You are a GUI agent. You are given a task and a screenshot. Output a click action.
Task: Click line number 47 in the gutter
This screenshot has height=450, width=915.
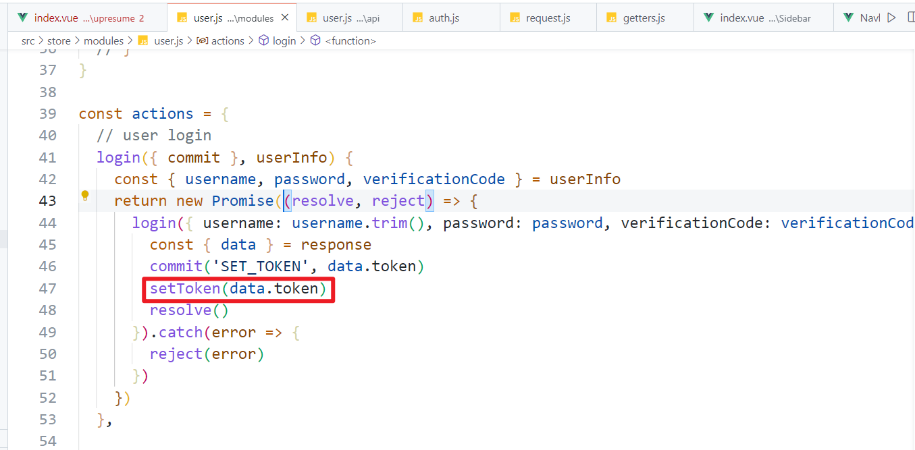coord(48,289)
